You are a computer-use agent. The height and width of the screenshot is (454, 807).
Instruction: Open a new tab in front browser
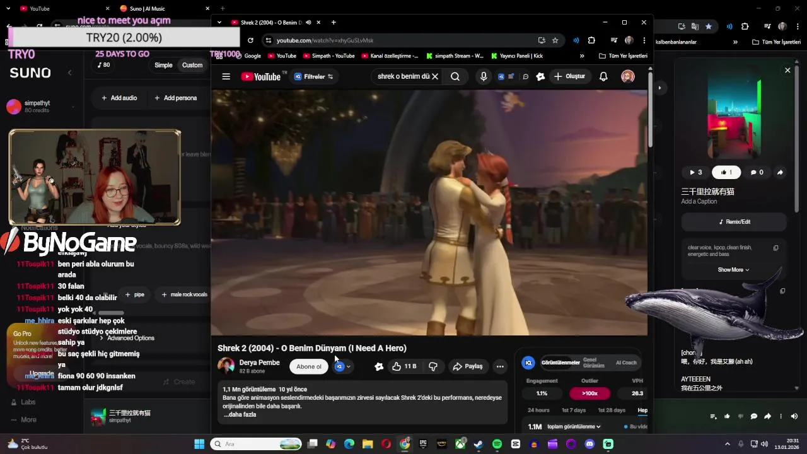pyautogui.click(x=334, y=23)
